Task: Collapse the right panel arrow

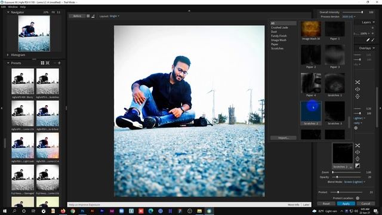Action: [x=380, y=107]
